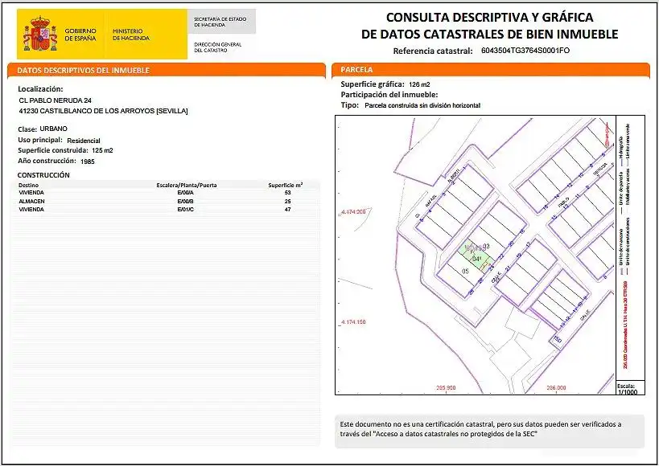
Task: Click the 'Uso principal:' label
Action: tap(40, 140)
